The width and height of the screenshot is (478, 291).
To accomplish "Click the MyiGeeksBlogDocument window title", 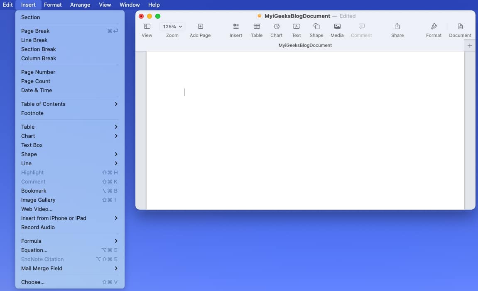I will tap(297, 16).
